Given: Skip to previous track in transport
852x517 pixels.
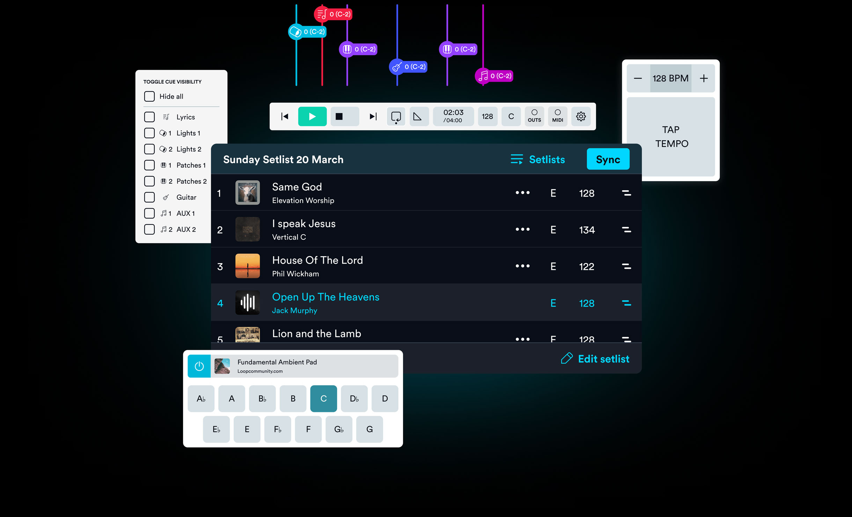Looking at the screenshot, I should [285, 117].
